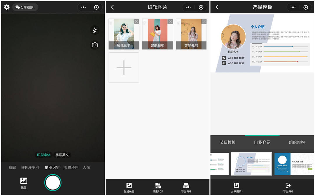Switch to the 拍图识字 mode

pos(52,168)
